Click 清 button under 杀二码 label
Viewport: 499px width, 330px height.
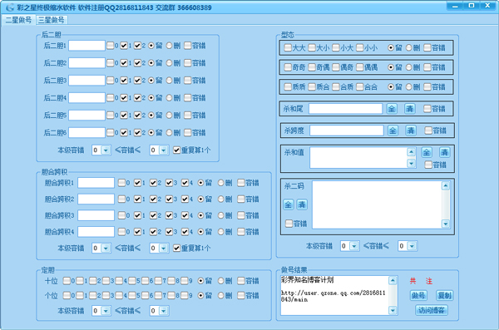(x=302, y=204)
